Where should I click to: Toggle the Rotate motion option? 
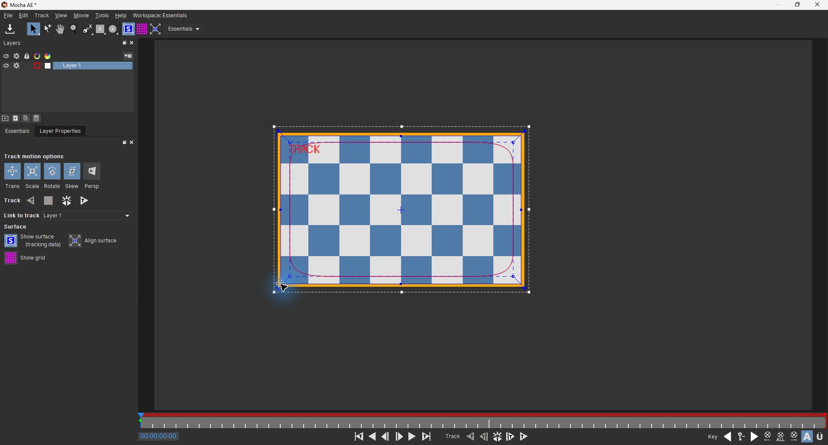[52, 172]
